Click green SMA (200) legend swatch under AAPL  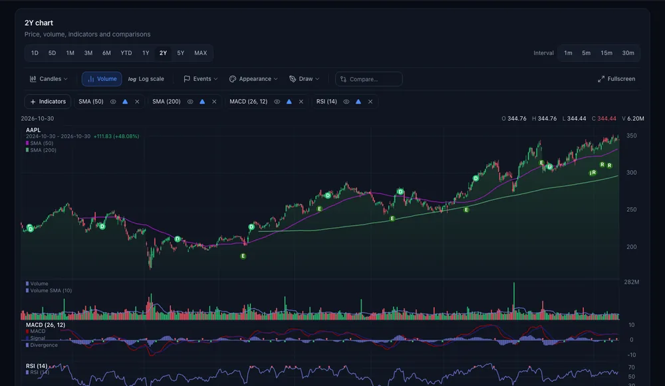pyautogui.click(x=27, y=150)
